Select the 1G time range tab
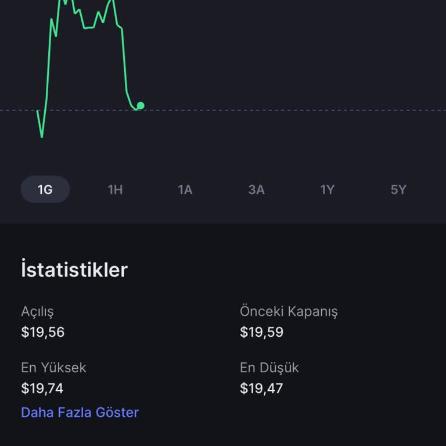446x446 pixels. click(45, 189)
